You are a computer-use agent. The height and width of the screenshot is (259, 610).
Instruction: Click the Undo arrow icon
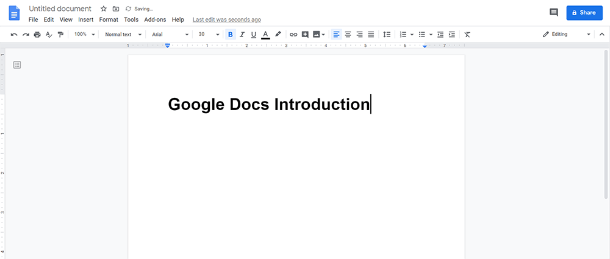coord(14,35)
